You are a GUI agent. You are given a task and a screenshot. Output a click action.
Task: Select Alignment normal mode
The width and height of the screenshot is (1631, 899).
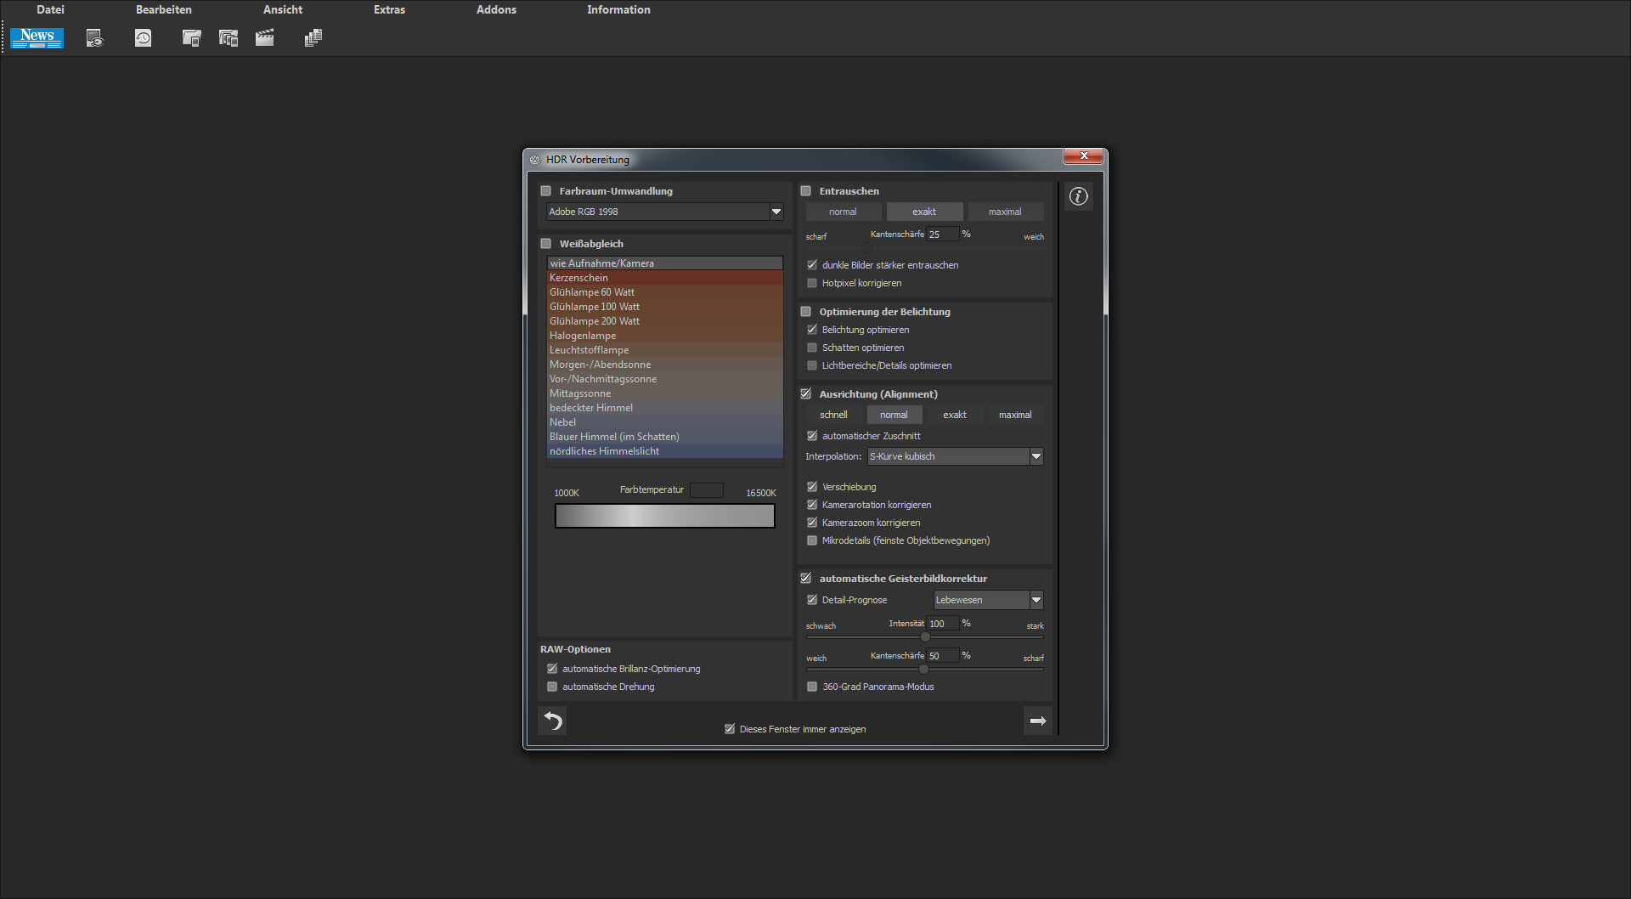click(x=894, y=415)
